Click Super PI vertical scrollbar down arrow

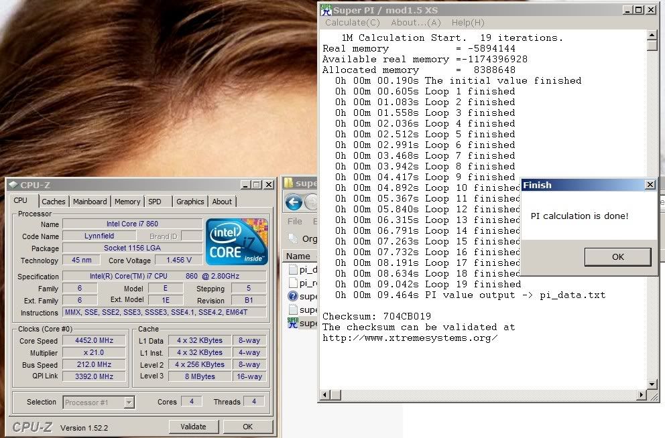tap(652, 383)
